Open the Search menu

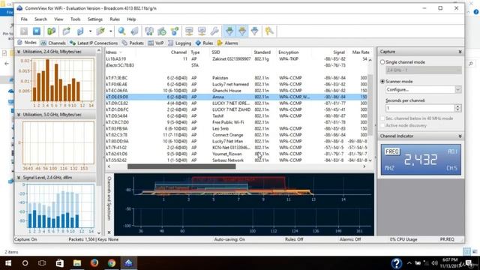click(x=40, y=19)
